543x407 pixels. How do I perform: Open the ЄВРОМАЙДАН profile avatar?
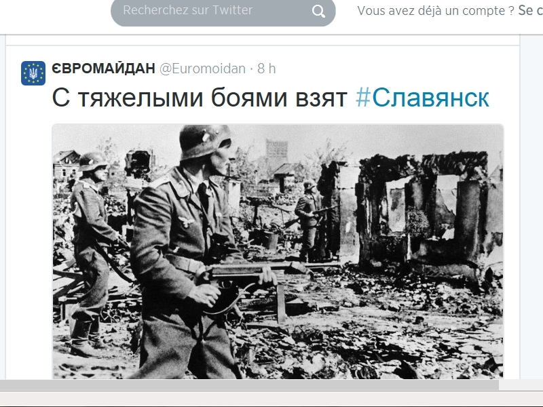33,73
